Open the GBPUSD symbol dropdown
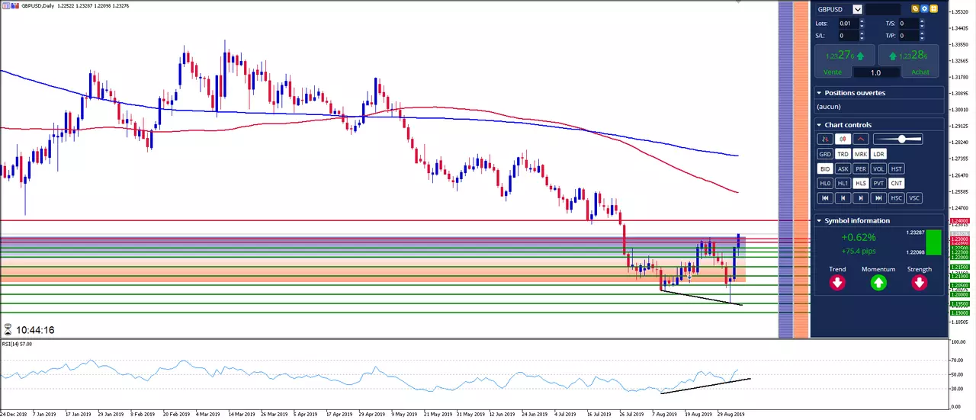976x420 pixels. tap(858, 9)
